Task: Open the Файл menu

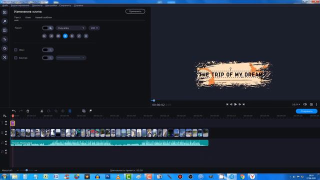Action: (x=5, y=5)
